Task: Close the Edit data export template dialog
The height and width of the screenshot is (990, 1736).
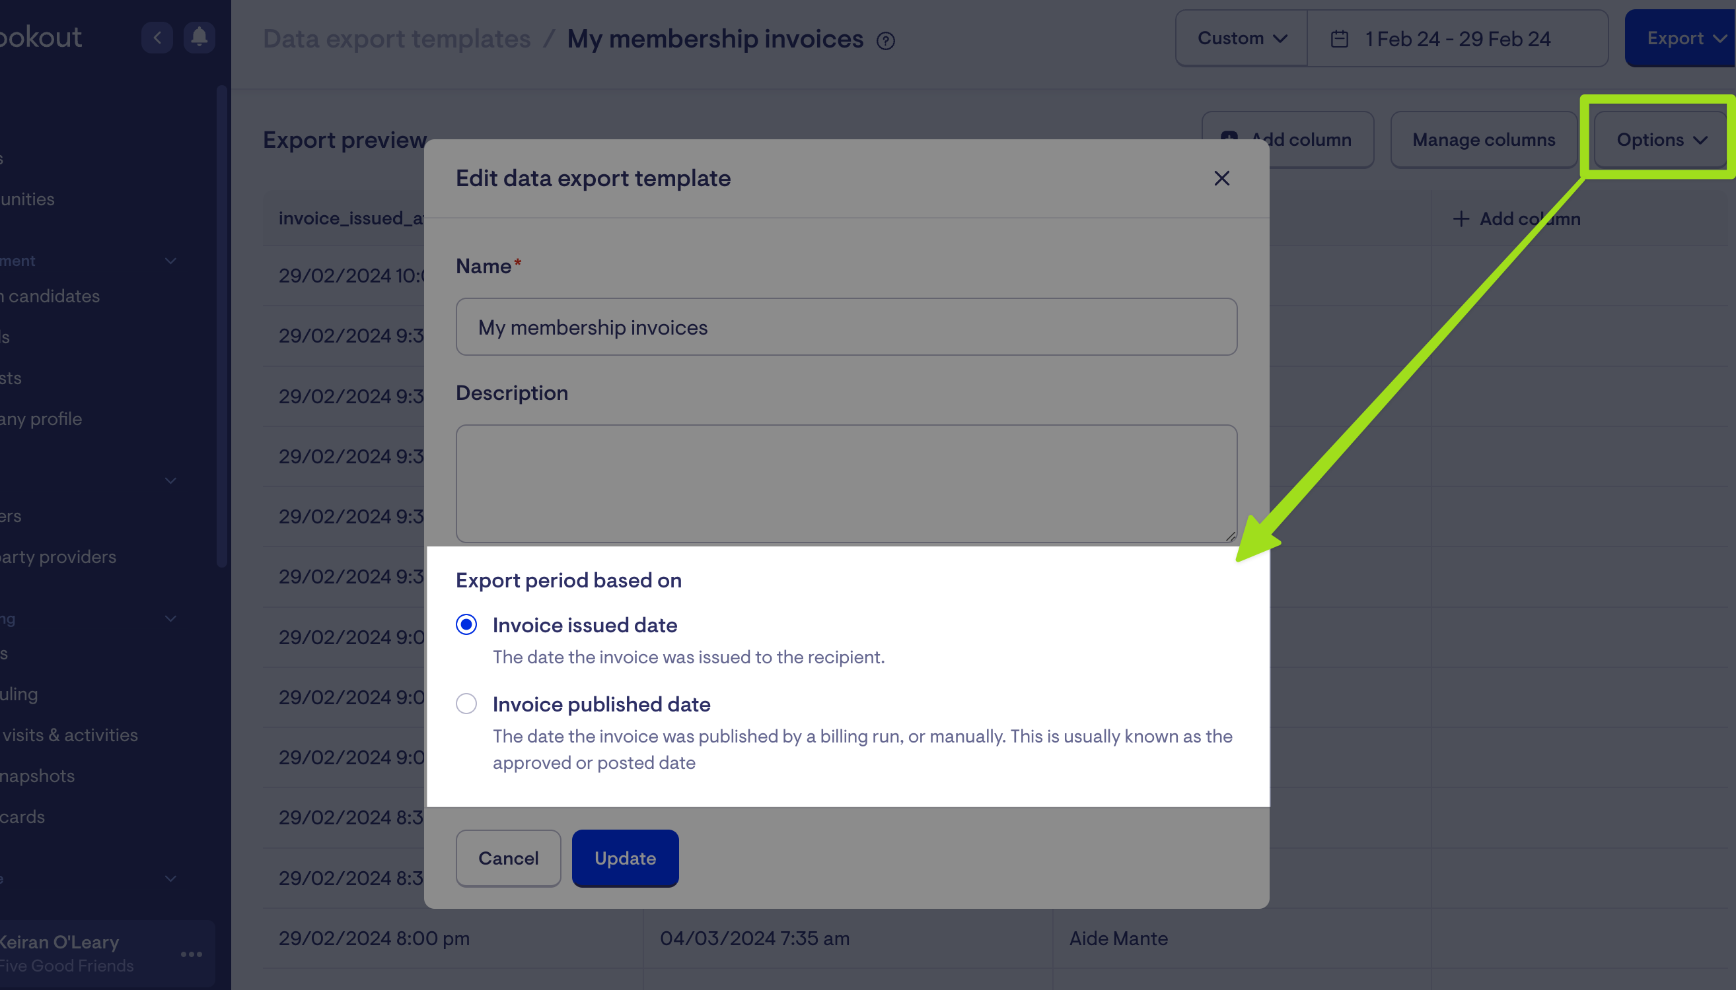Action: (1221, 178)
